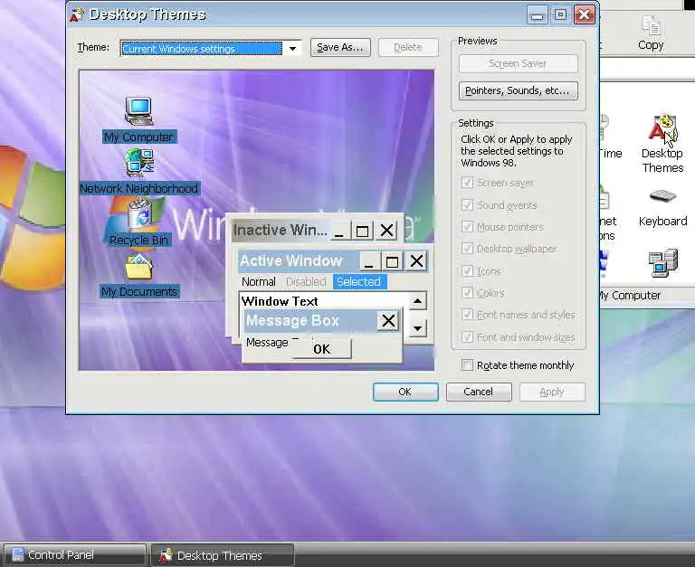Click Message Box close X in preview
This screenshot has width=695, height=567.
388,320
